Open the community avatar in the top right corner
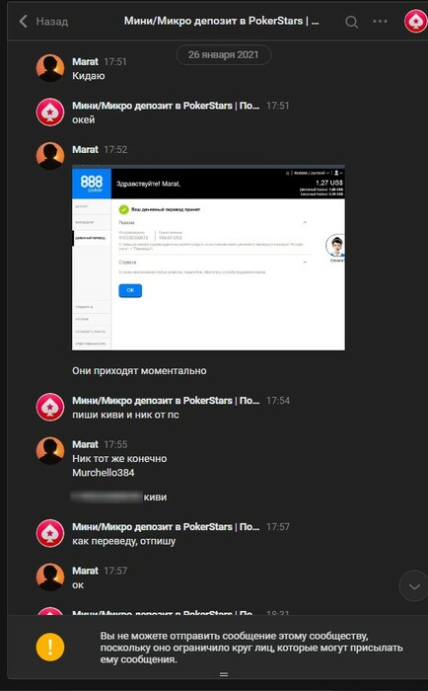Screen dimensions: 428x691 point(415,22)
